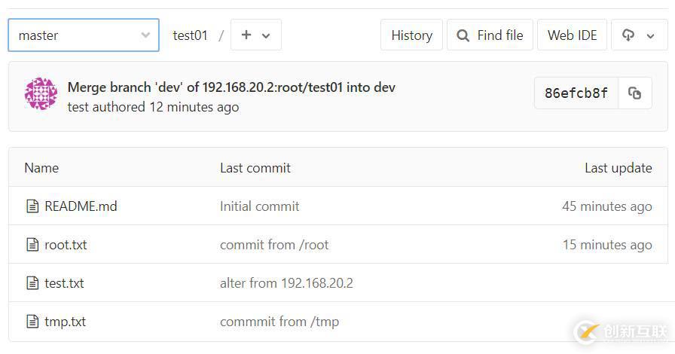
Task: Open the root.txt file link
Action: click(x=66, y=245)
